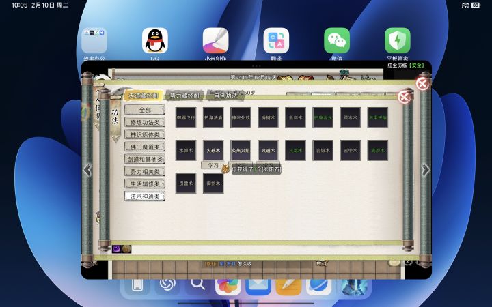Open the game app icon in dock
This screenshot has width=492, height=307.
tap(355, 287)
